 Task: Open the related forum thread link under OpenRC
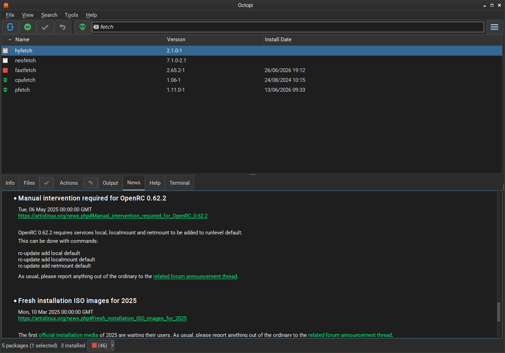195,276
